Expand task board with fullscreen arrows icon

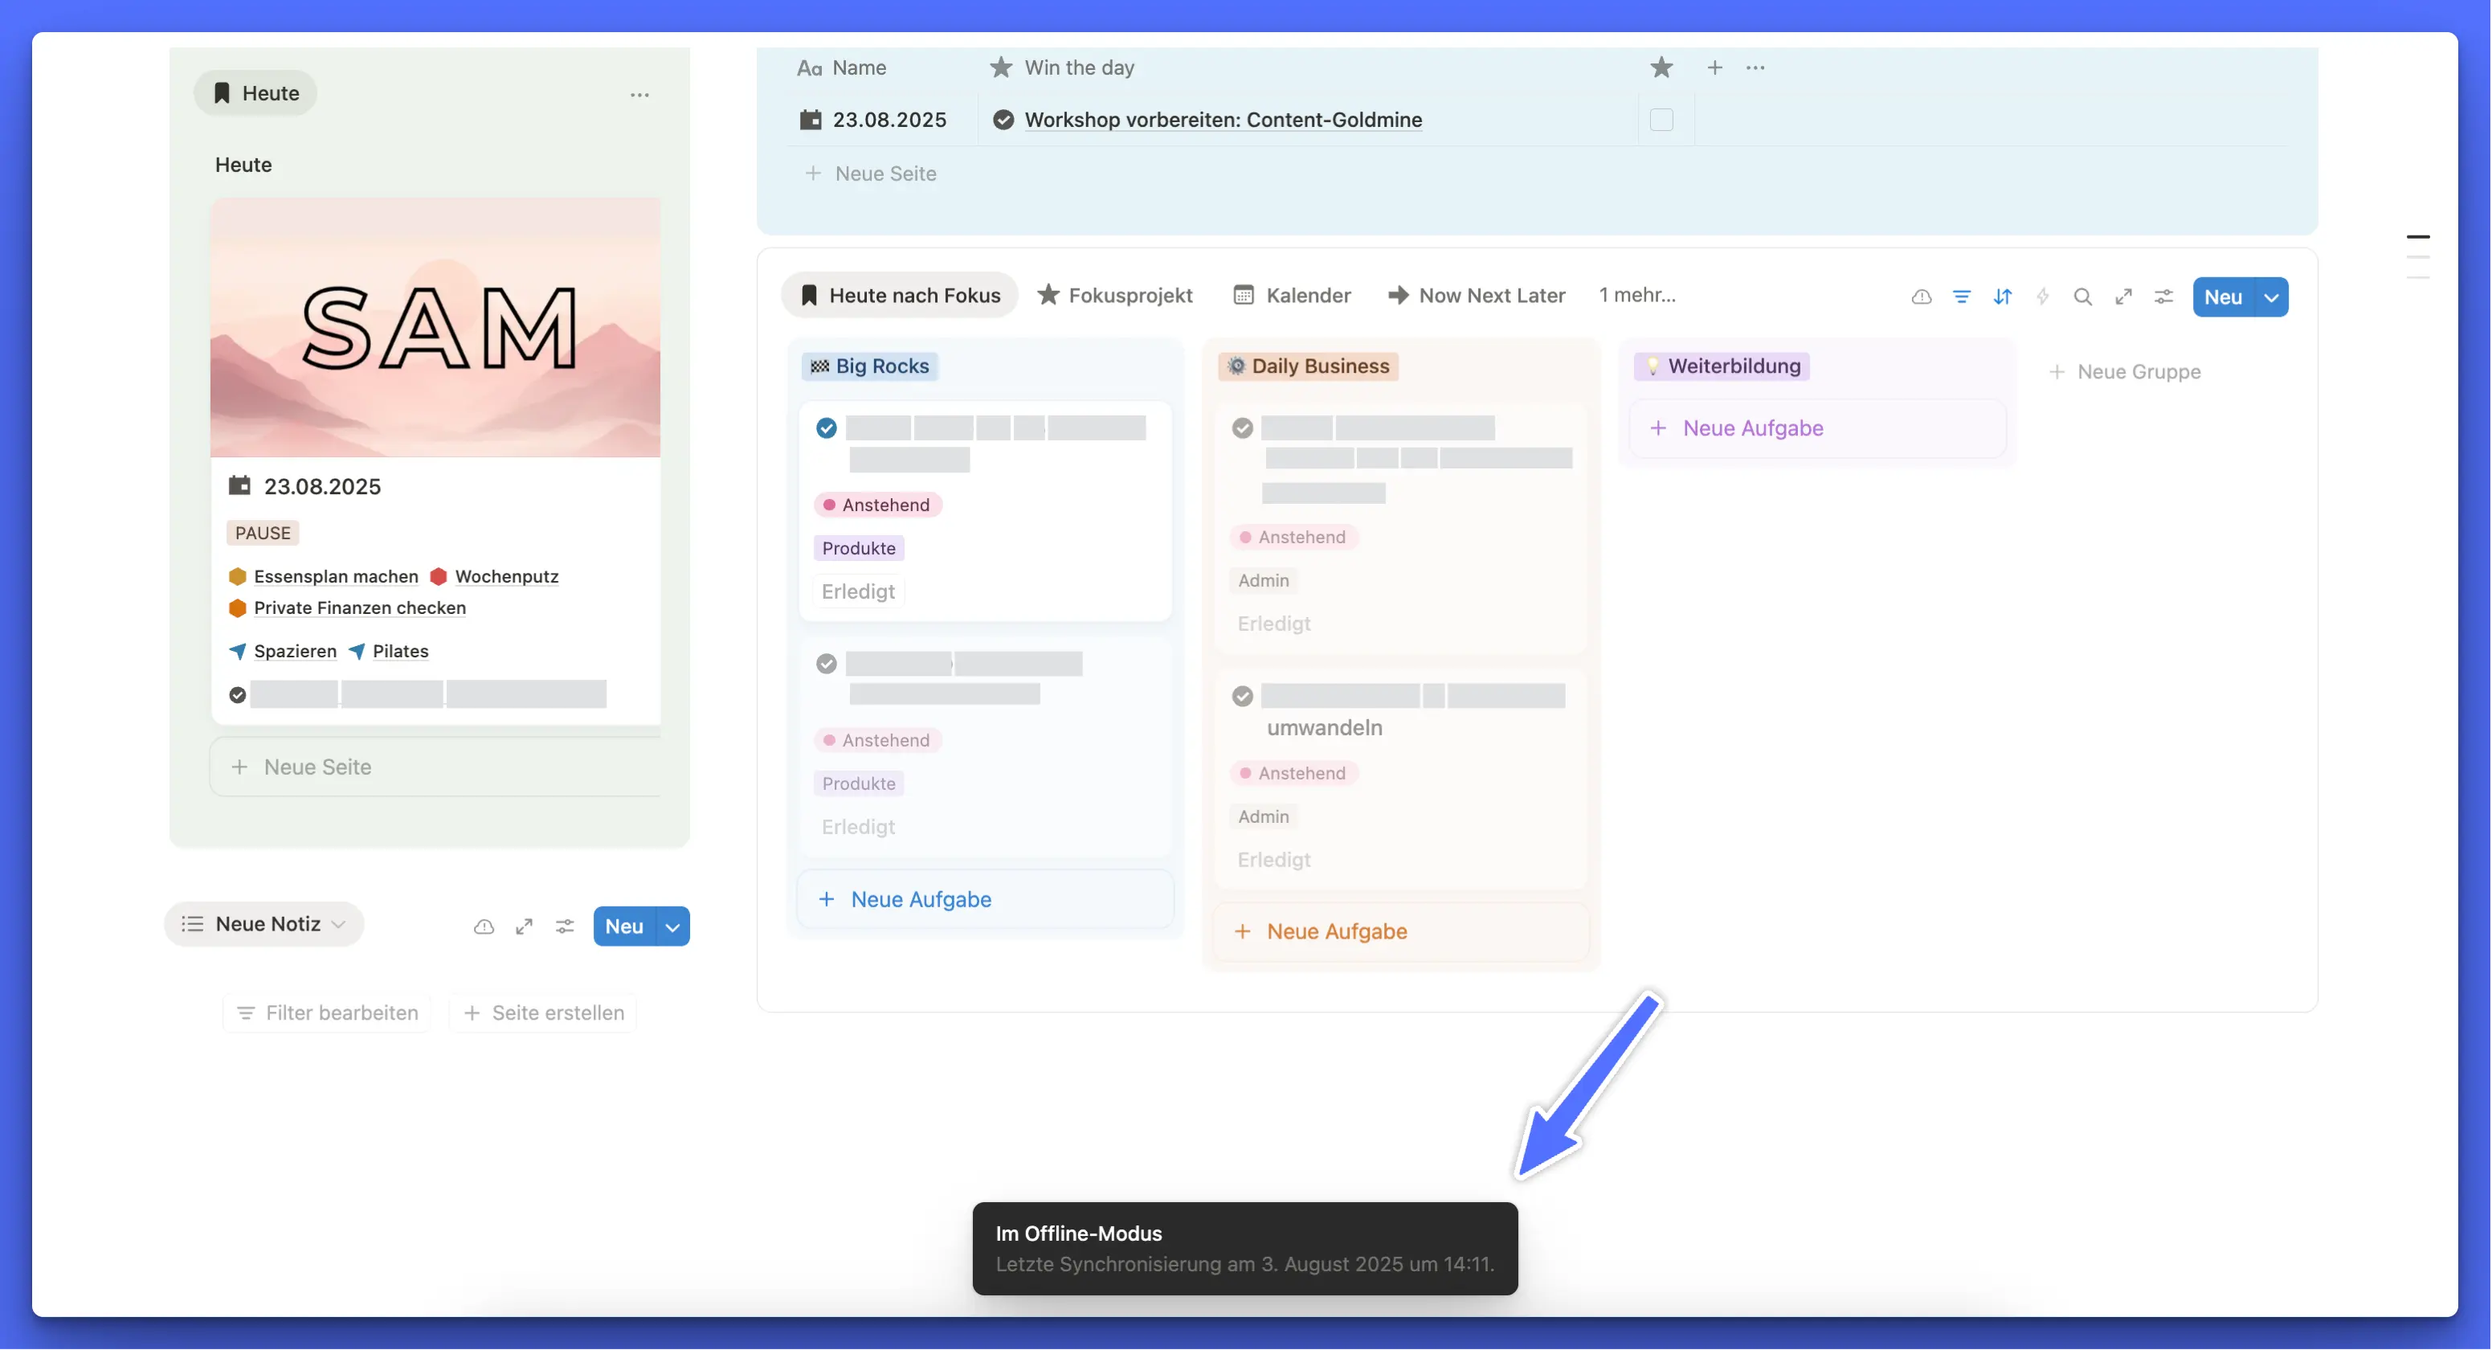pos(2122,297)
